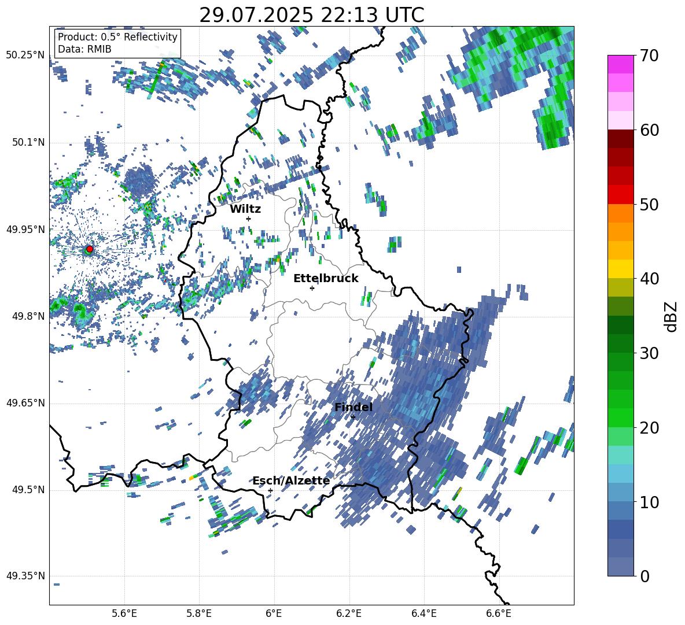Click the 49.95°N latitude label
This screenshot has height=625, width=685.
click(25, 230)
